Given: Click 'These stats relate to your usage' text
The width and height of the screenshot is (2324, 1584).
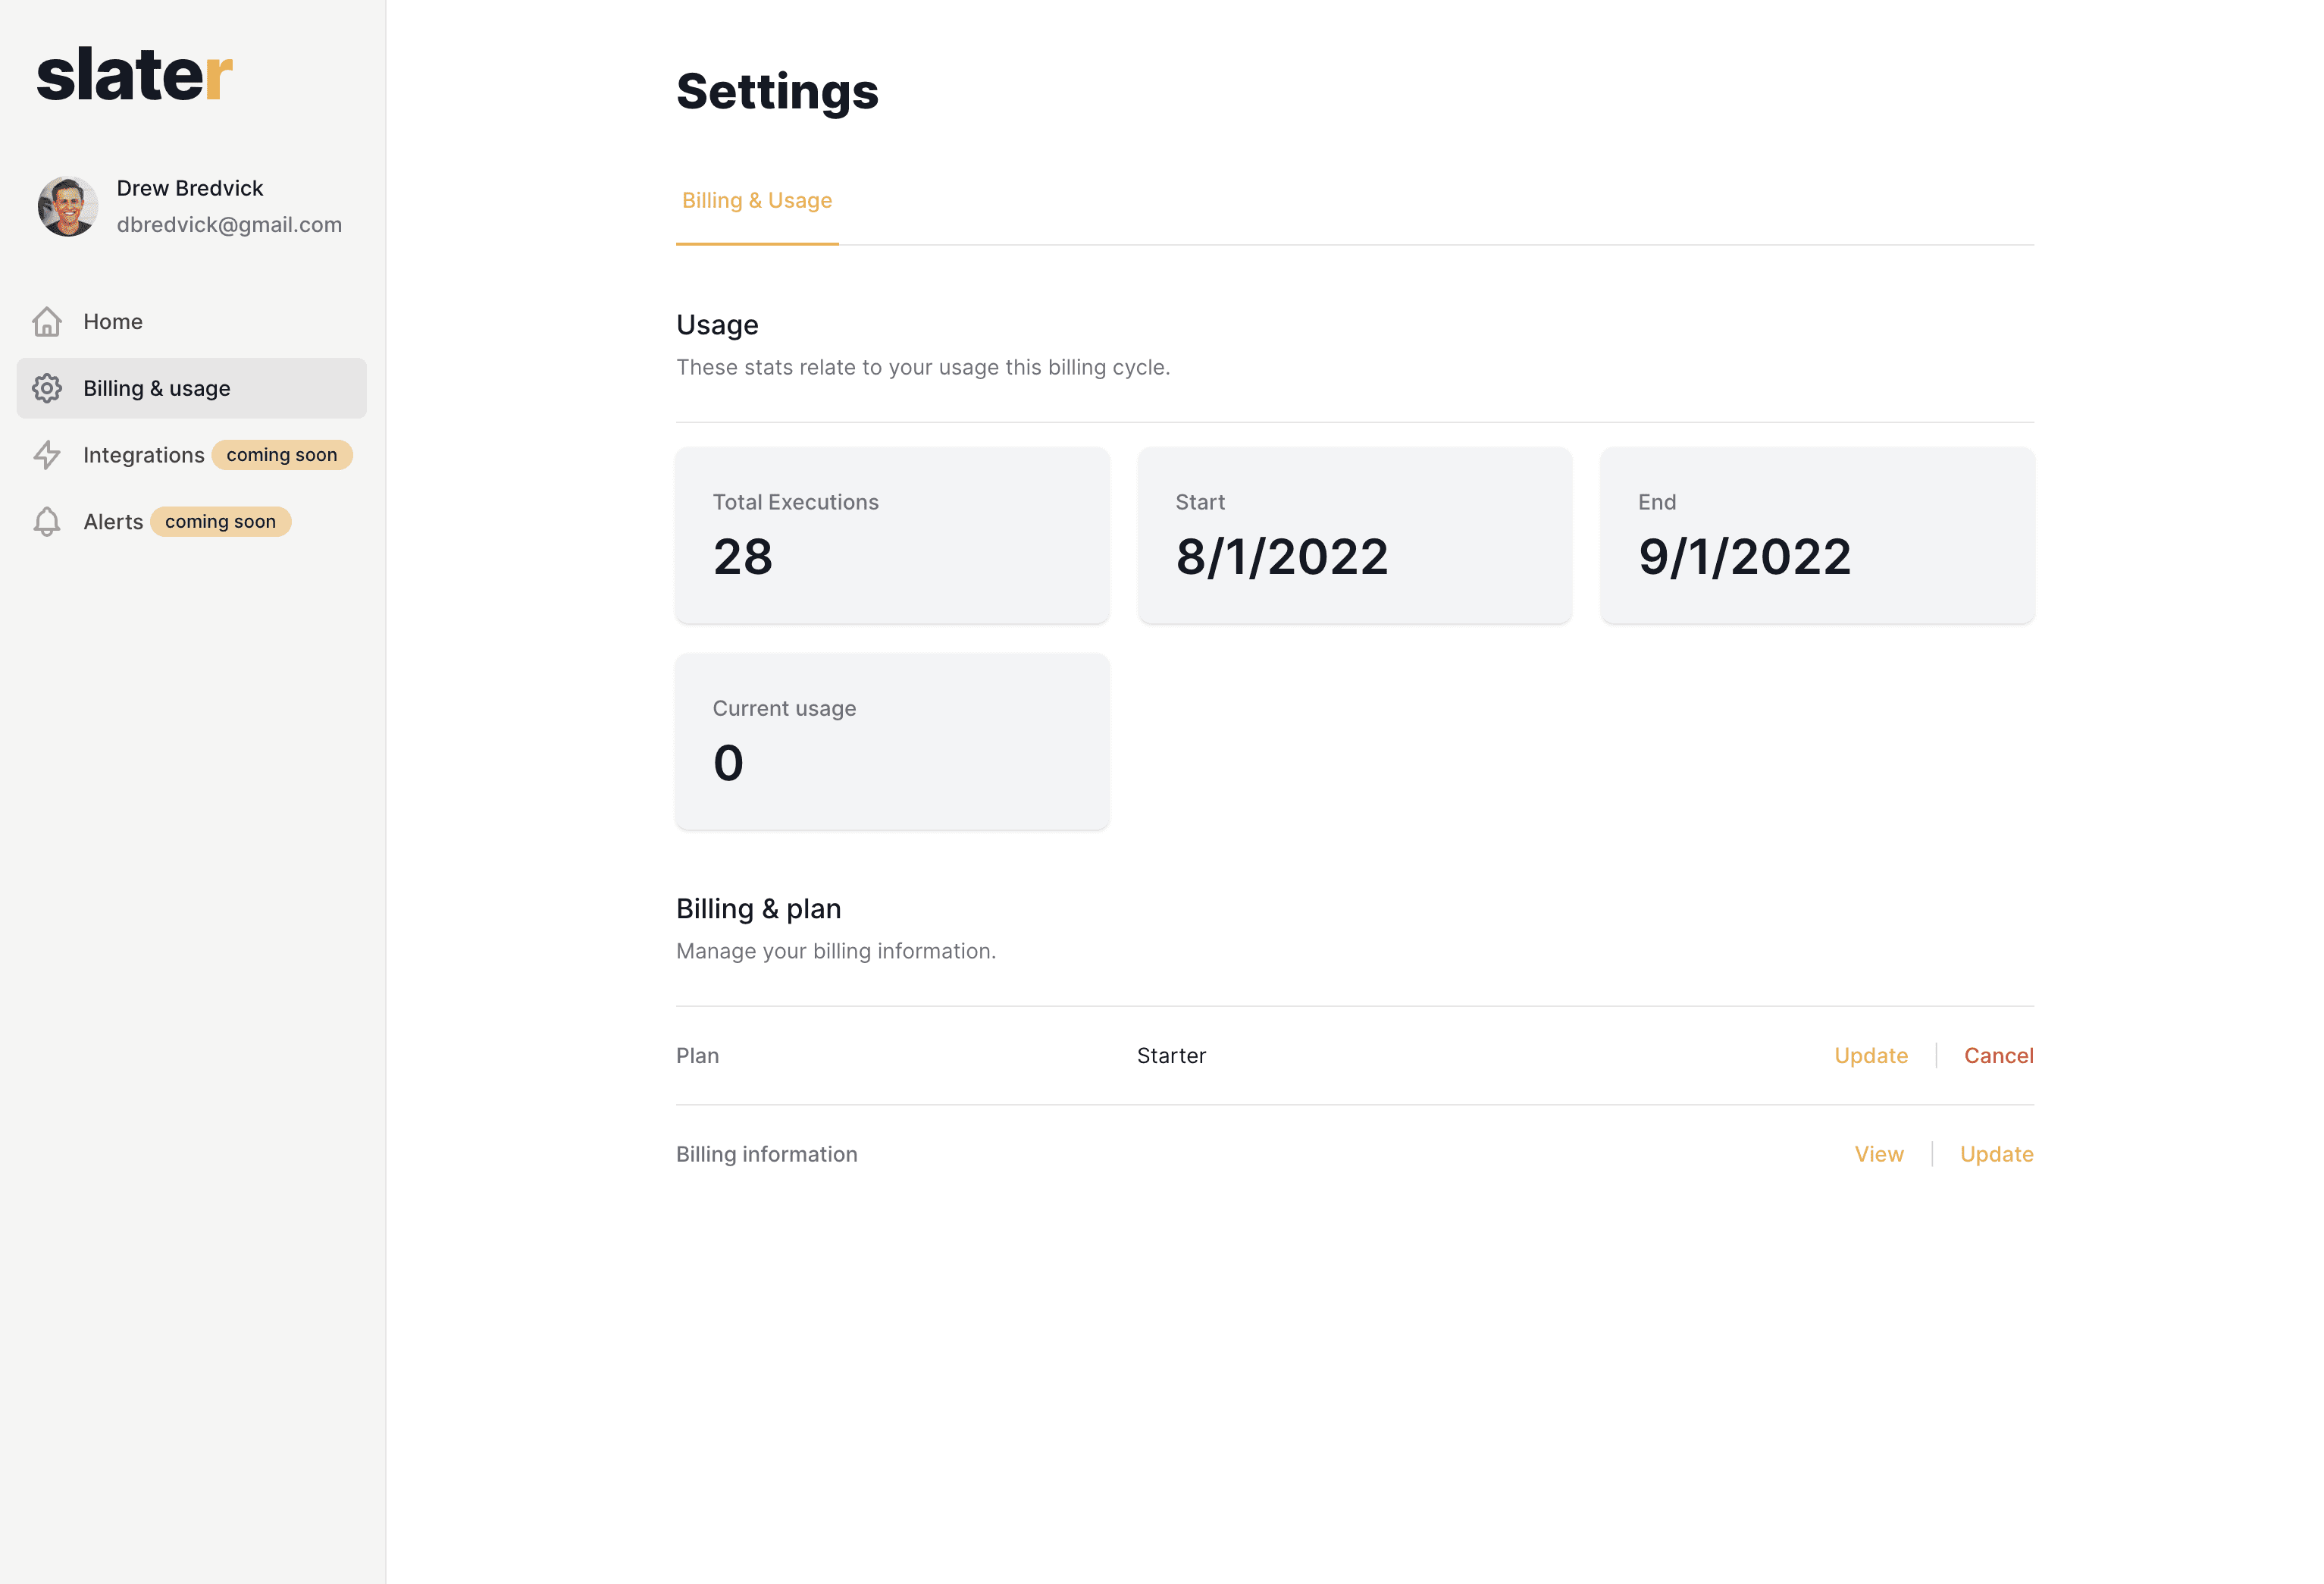Looking at the screenshot, I should [923, 367].
